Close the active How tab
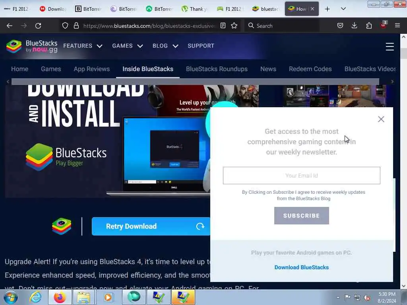407x305 pixels. tap(312, 9)
